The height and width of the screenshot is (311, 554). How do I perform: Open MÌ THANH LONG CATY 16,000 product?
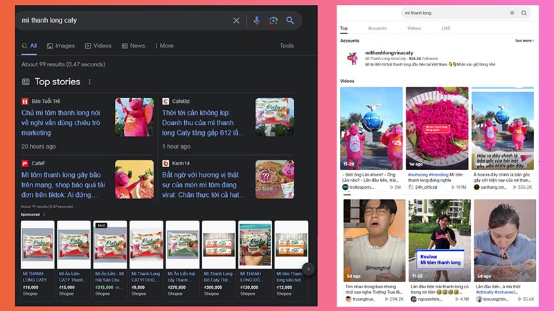pyautogui.click(x=37, y=261)
